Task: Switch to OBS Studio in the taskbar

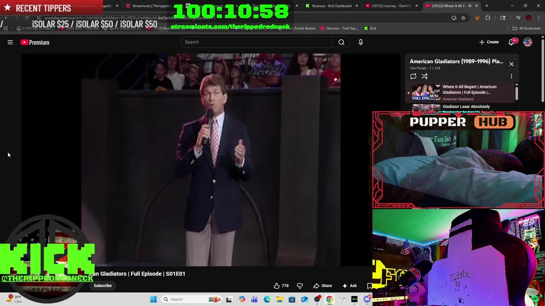Action: (317, 299)
